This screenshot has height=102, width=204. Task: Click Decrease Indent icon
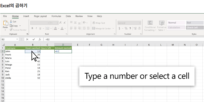click(x=84, y=28)
